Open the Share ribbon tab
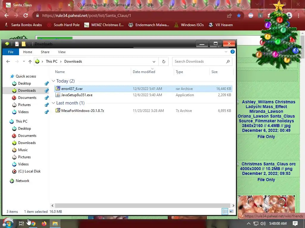305x228 pixels. tap(45, 52)
